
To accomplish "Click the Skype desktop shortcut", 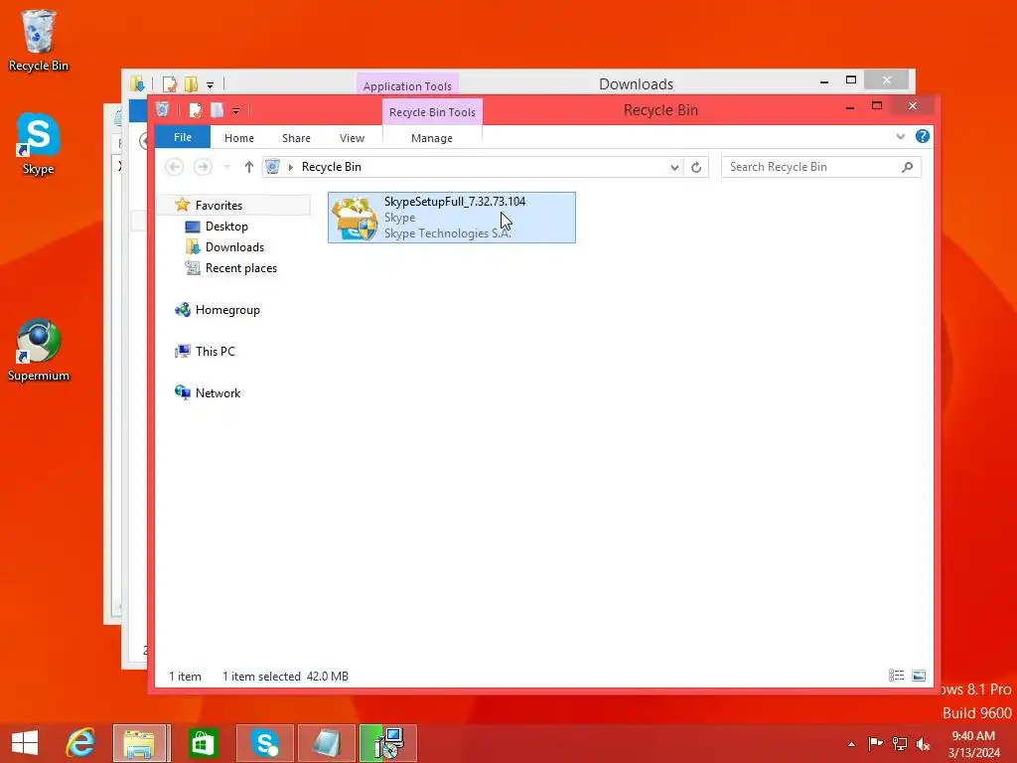I will [39, 143].
